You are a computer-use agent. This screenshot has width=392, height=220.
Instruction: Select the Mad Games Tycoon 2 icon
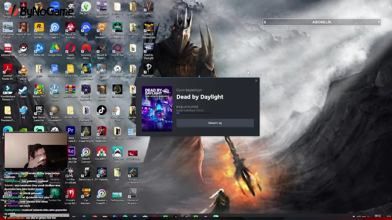(8, 31)
